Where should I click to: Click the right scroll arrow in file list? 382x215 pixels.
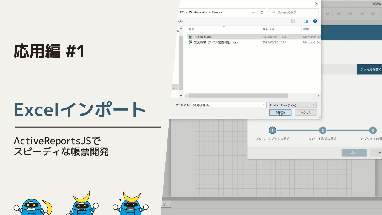318,96
